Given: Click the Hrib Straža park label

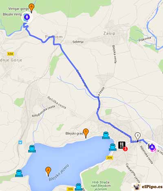Looking at the screenshot, I should 101,186.
